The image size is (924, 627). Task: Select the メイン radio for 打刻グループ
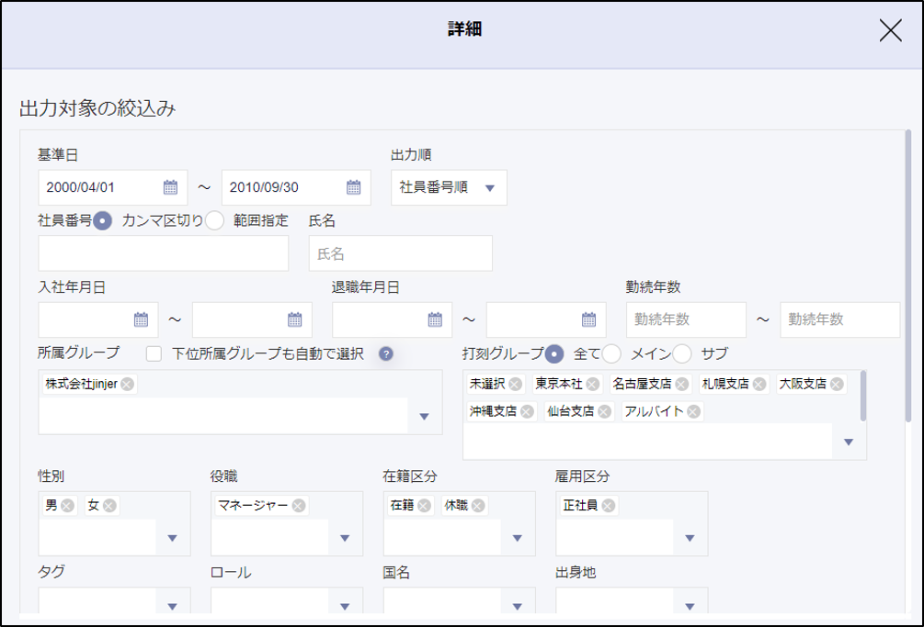click(x=611, y=353)
